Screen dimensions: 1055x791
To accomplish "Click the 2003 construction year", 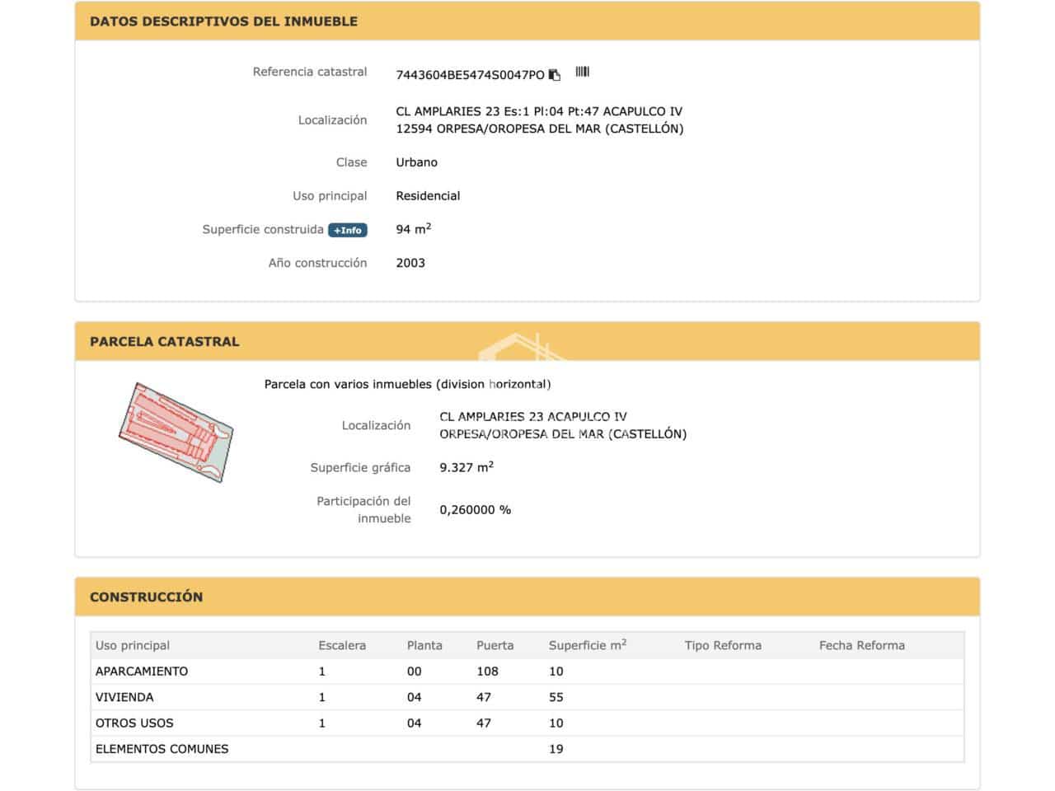I will coord(410,263).
